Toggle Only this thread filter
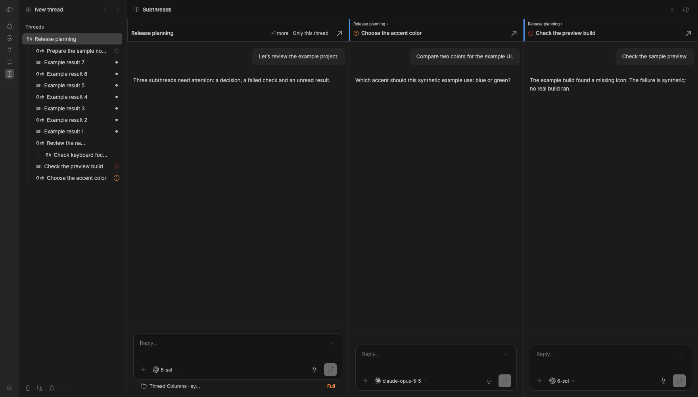The image size is (698, 397). (x=311, y=33)
